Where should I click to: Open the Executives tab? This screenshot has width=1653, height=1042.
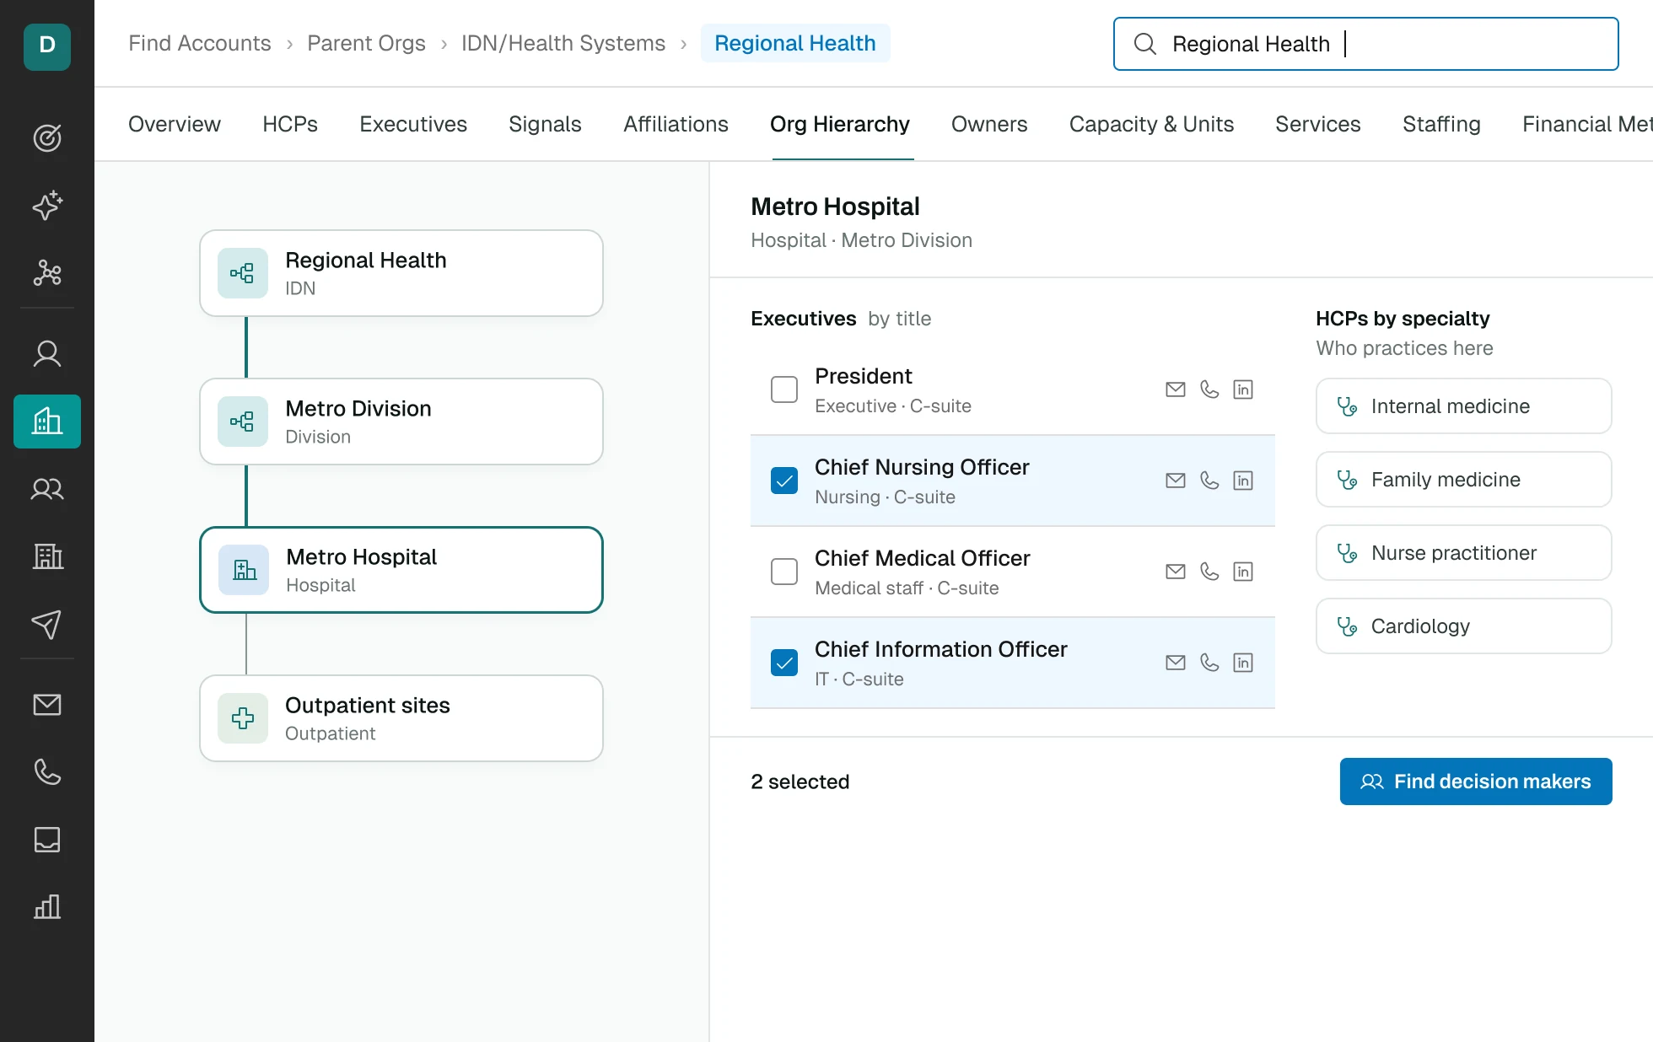413,124
